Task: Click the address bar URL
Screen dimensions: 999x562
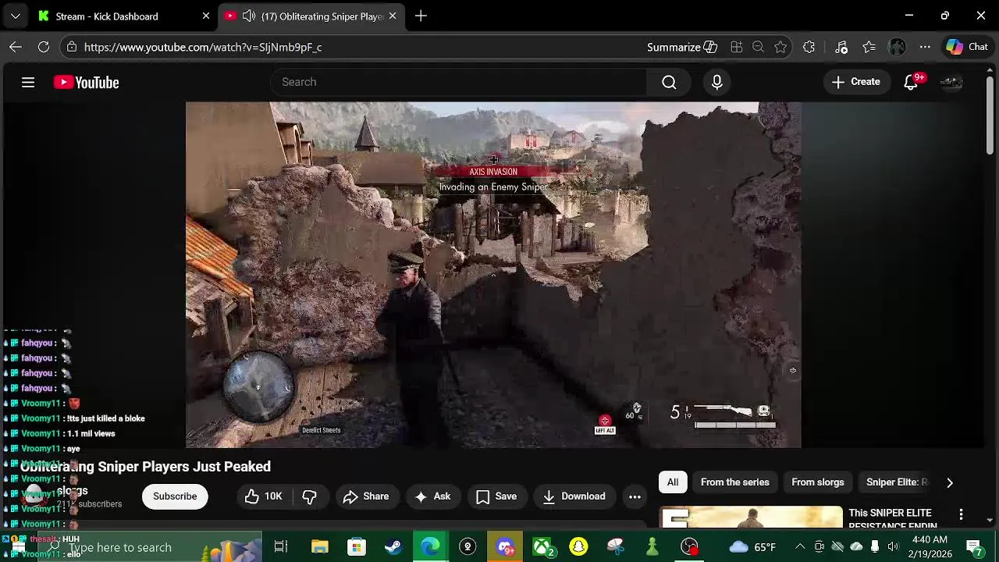Action: [x=203, y=47]
